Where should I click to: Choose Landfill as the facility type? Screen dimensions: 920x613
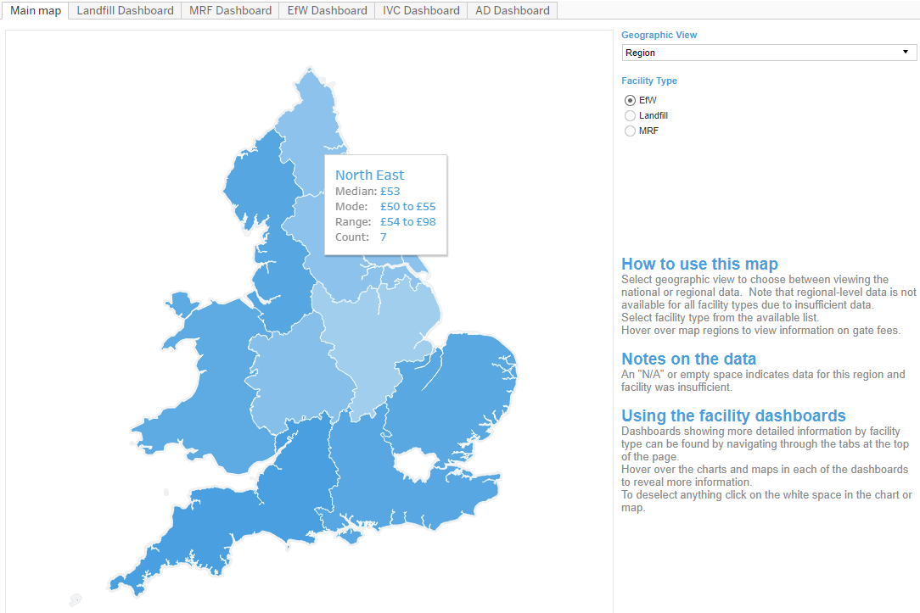[x=630, y=115]
